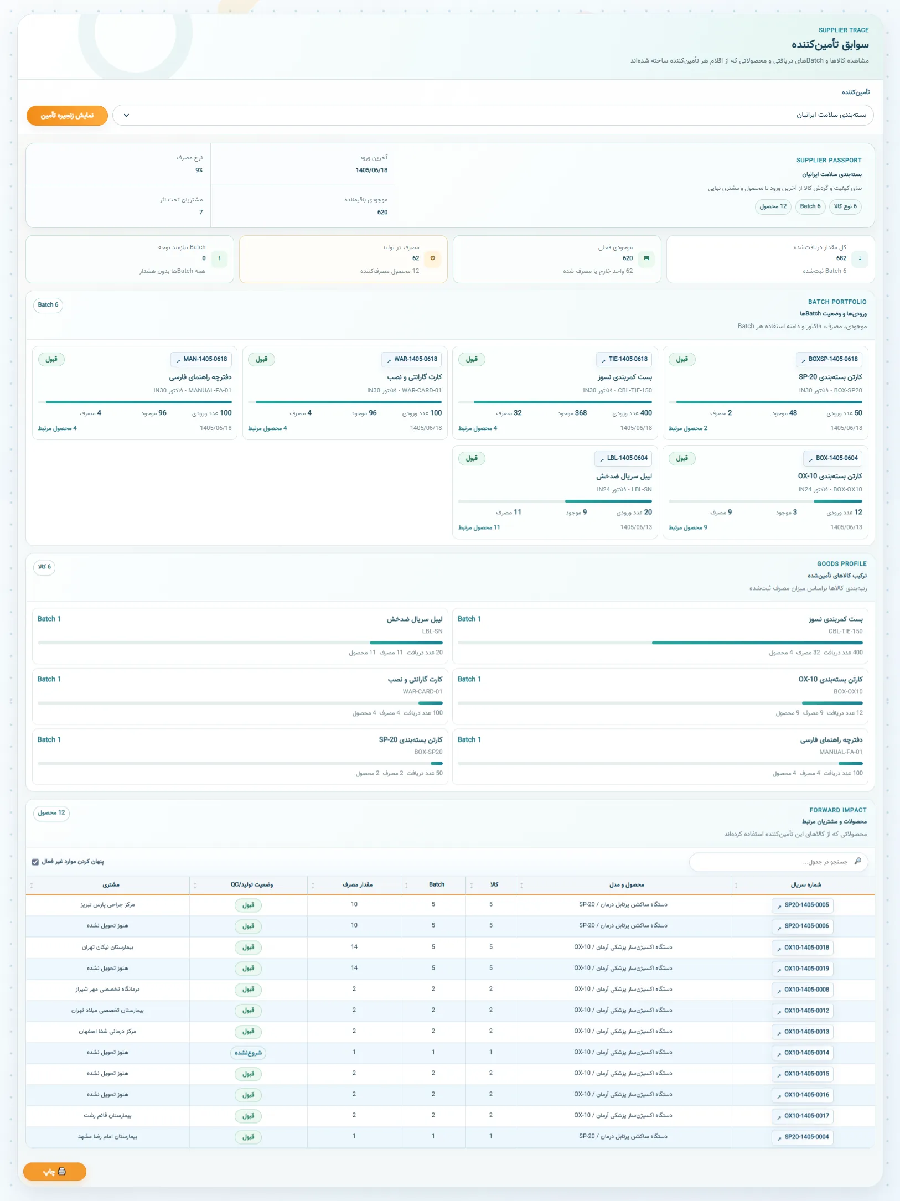Click the dropdown chevron arrow
The image size is (900, 1201).
(126, 115)
